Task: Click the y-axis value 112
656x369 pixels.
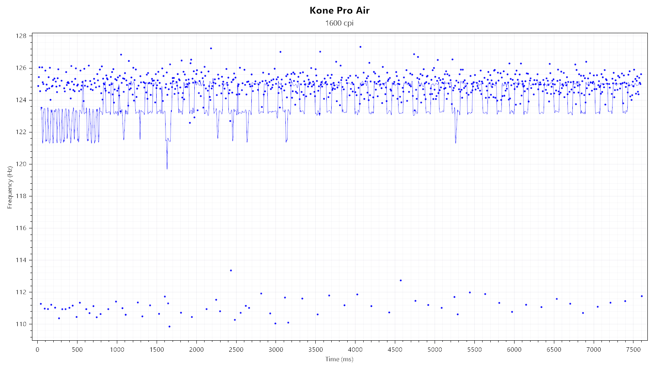Action: (x=22, y=292)
